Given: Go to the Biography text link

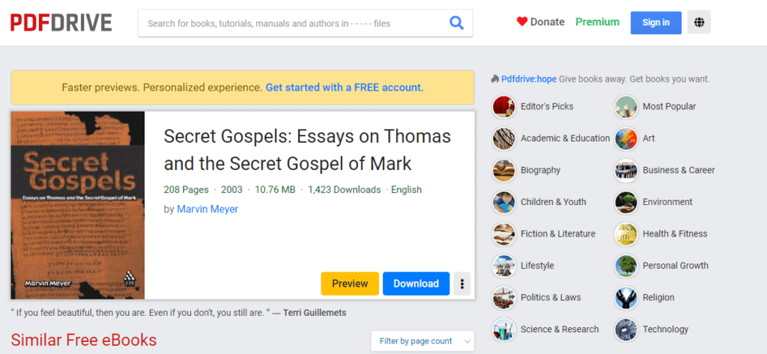Looking at the screenshot, I should tap(541, 170).
